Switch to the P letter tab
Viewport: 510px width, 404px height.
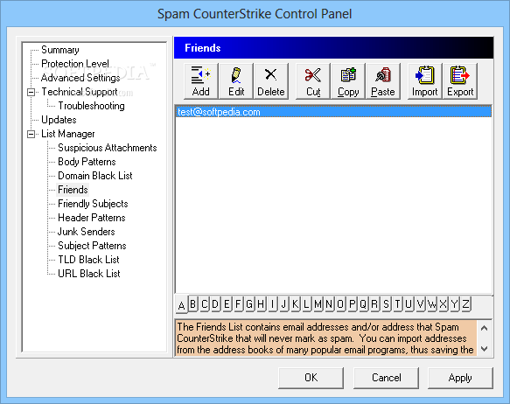click(352, 304)
